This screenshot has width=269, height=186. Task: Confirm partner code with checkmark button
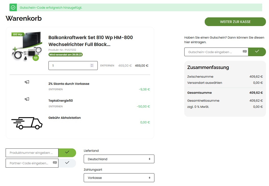pyautogui.click(x=67, y=163)
